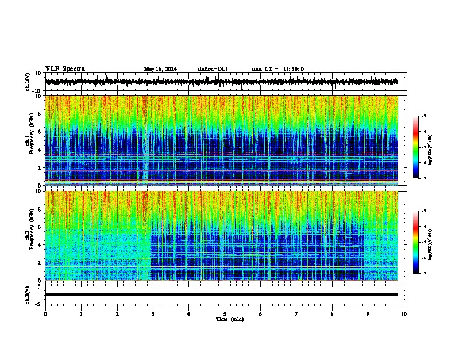Click the "3" minute time axis tick label

(x=153, y=314)
